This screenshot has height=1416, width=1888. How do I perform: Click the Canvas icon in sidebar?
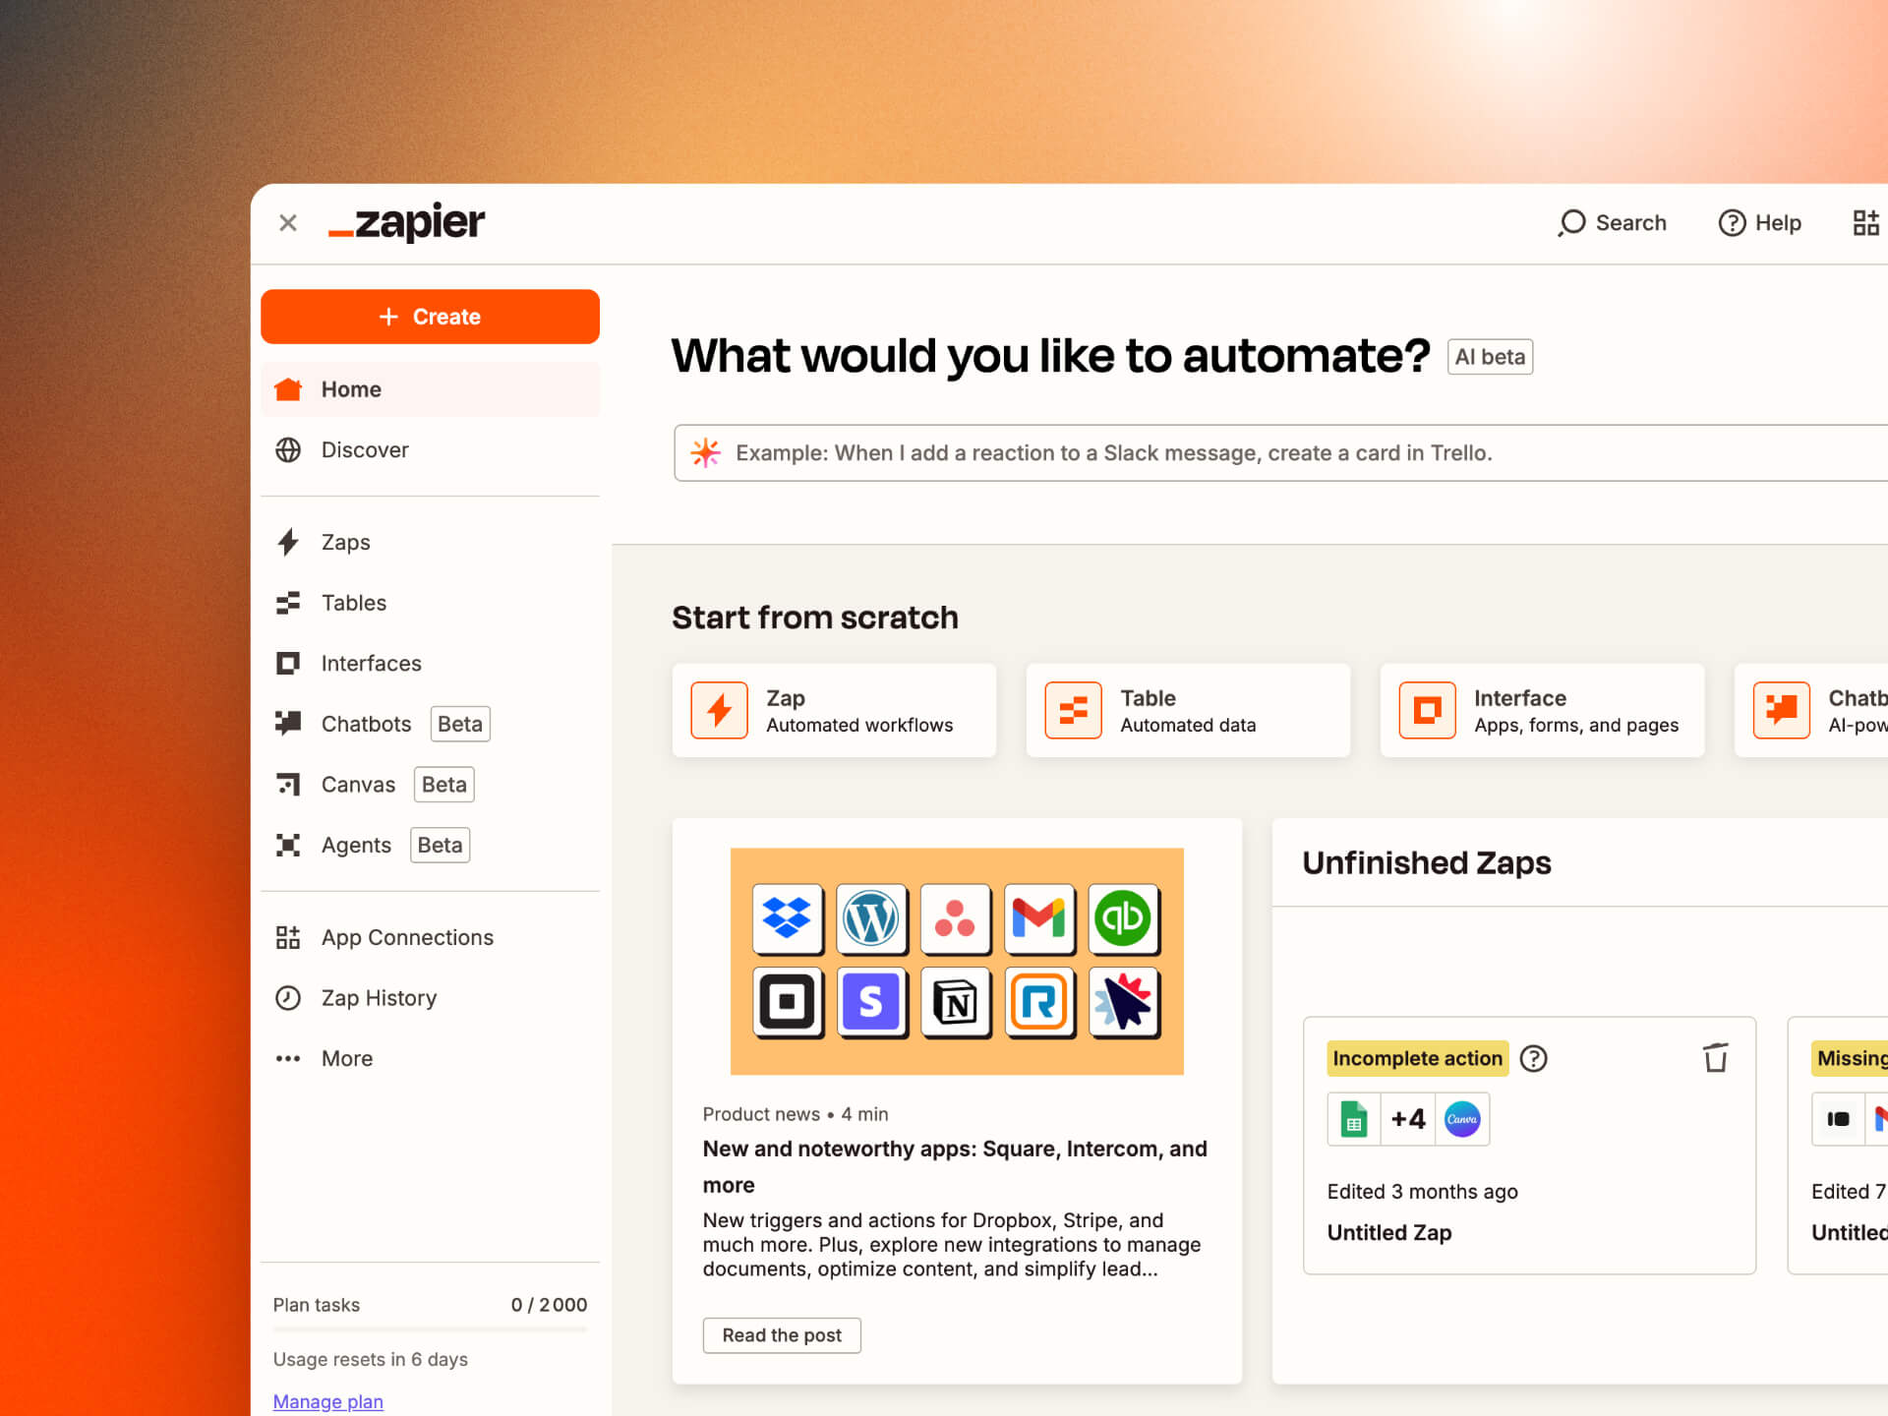[288, 785]
